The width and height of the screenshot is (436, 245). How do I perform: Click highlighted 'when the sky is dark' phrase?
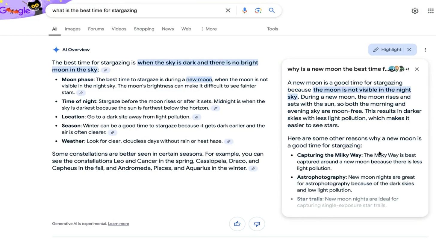[198, 63]
